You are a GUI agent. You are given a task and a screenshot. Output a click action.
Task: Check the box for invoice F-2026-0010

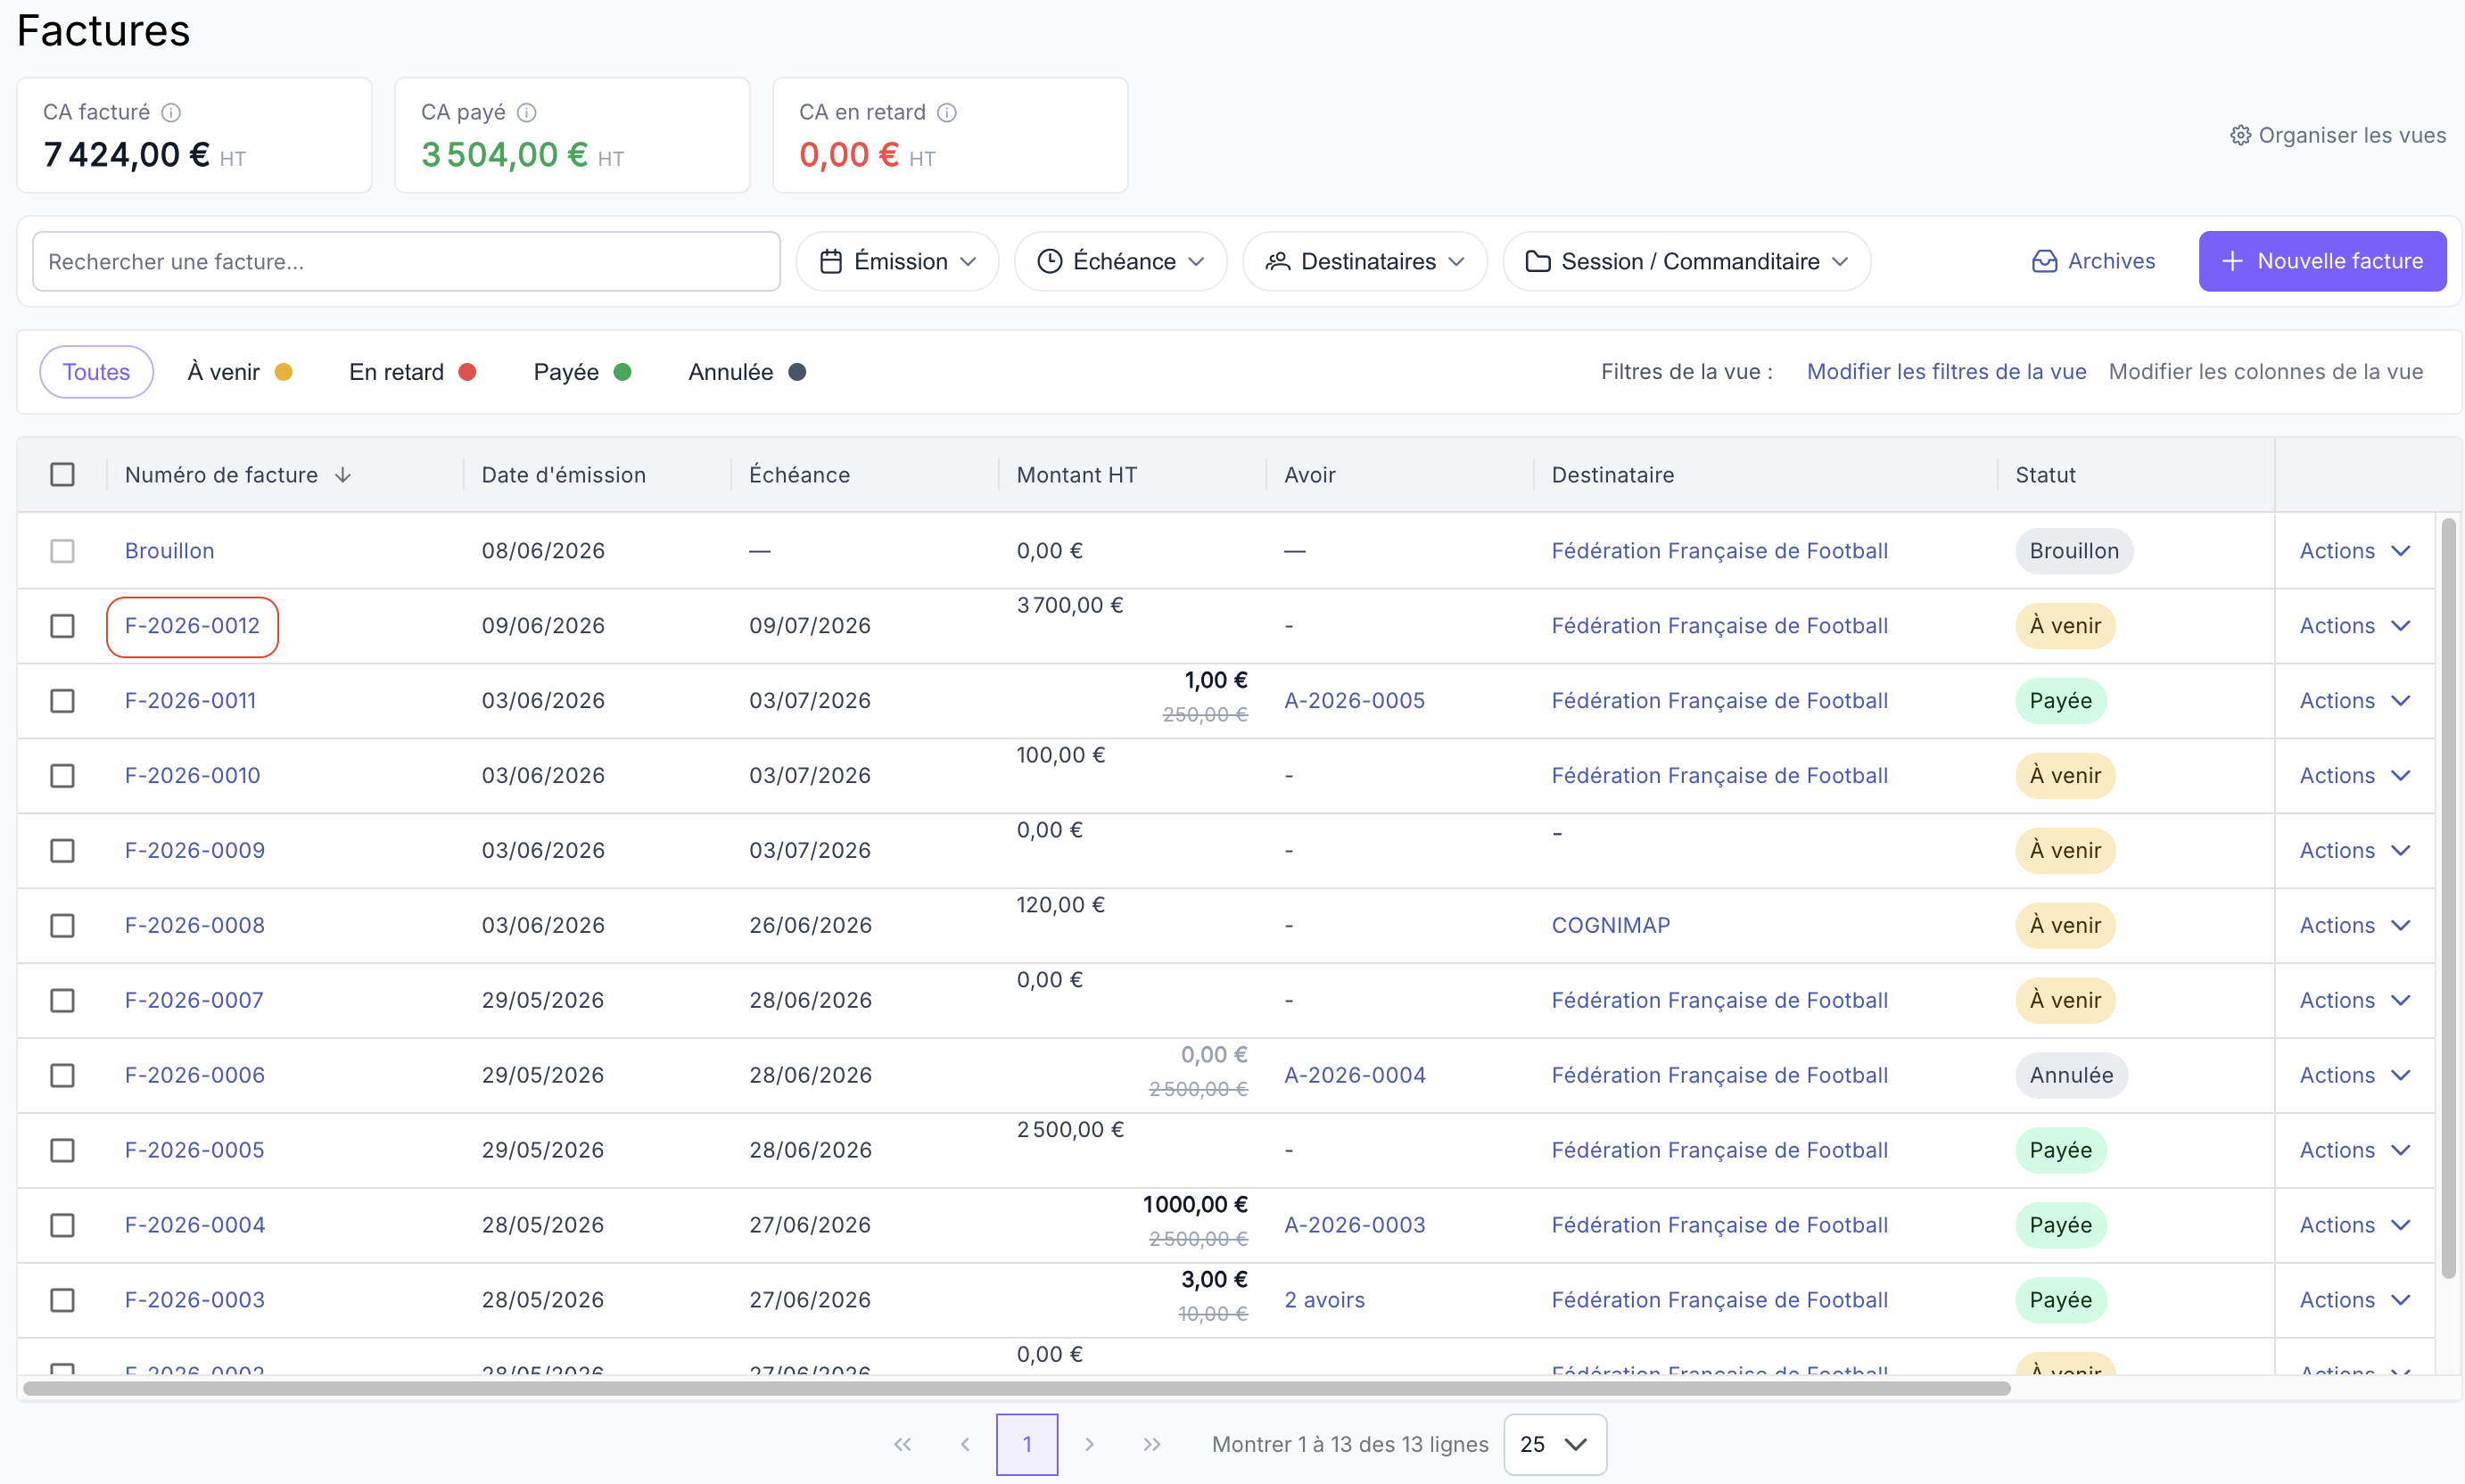[x=62, y=776]
